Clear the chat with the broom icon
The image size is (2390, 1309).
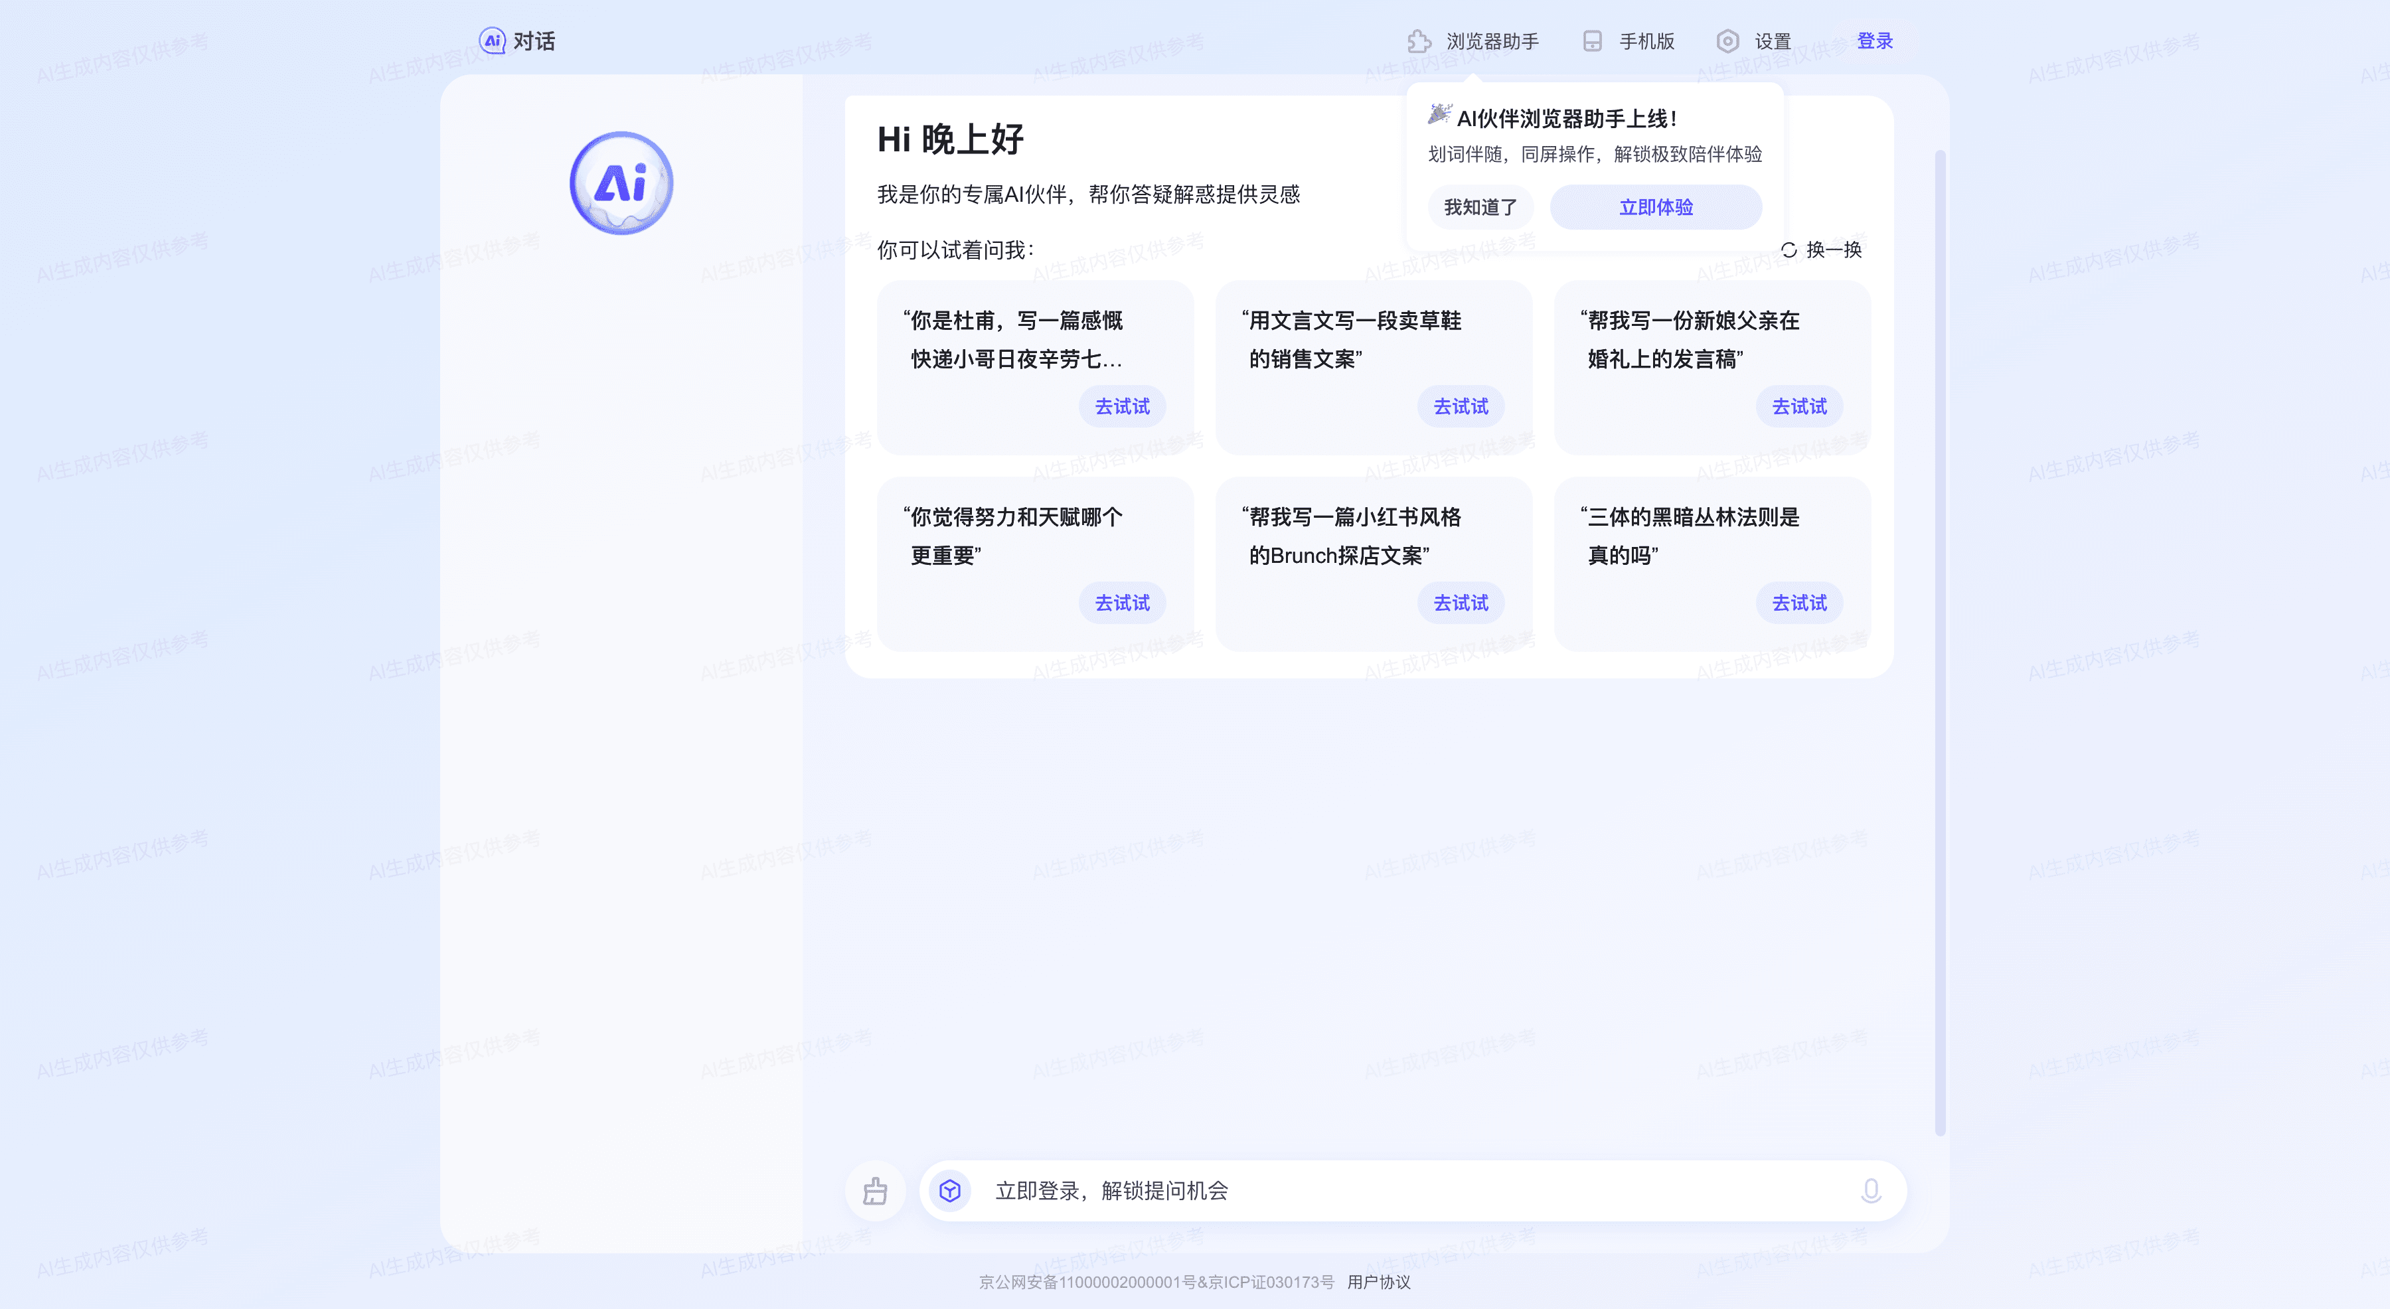[x=875, y=1190]
